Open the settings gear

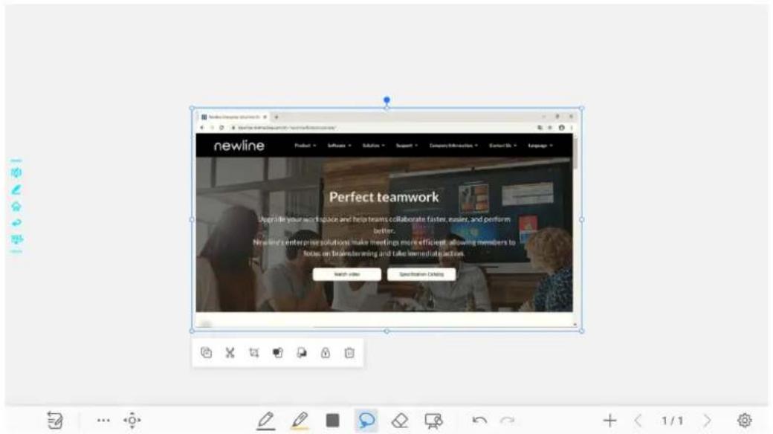point(745,420)
